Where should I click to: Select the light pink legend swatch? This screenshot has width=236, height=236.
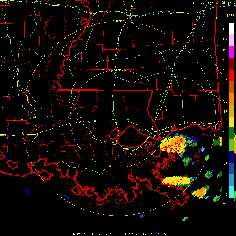[232, 40]
